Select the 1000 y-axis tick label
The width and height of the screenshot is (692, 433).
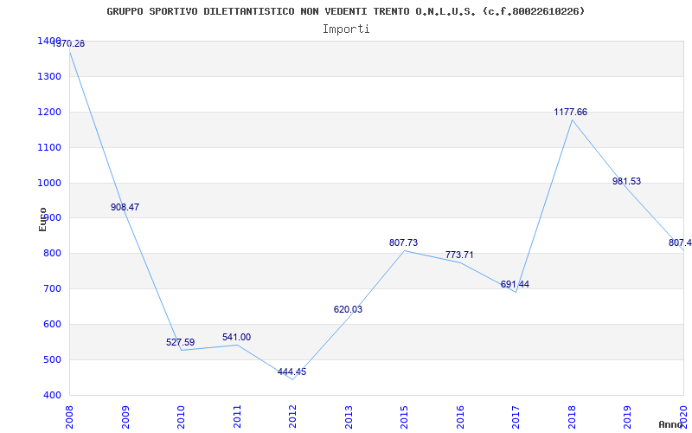[x=49, y=183]
